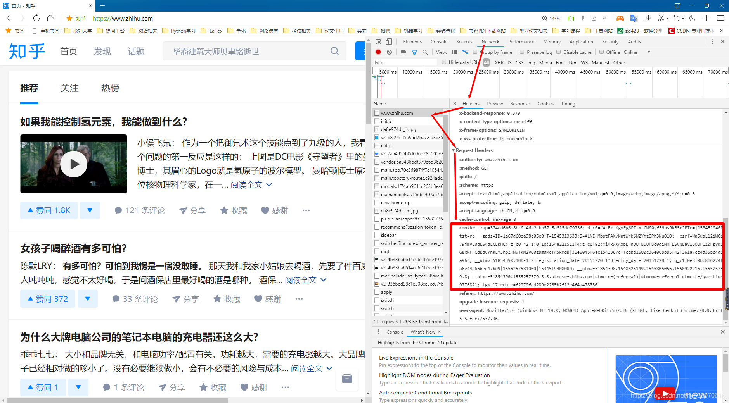Open the new tab plus button

click(102, 5)
